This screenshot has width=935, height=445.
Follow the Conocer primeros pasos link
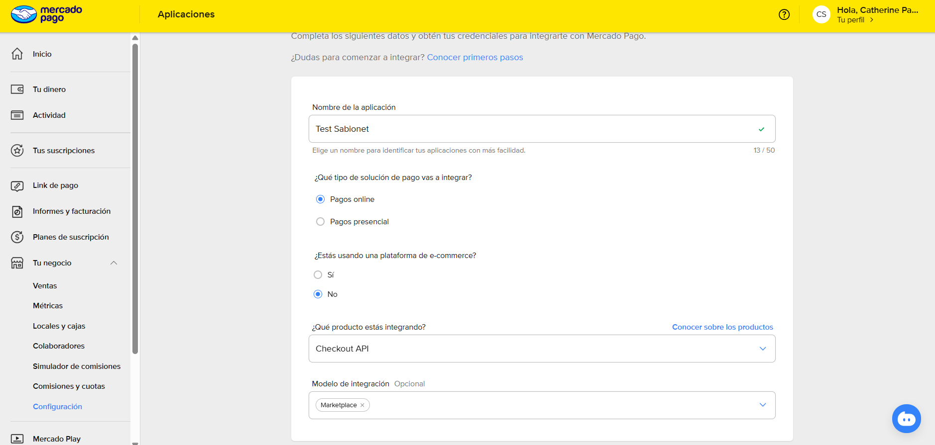[475, 57]
